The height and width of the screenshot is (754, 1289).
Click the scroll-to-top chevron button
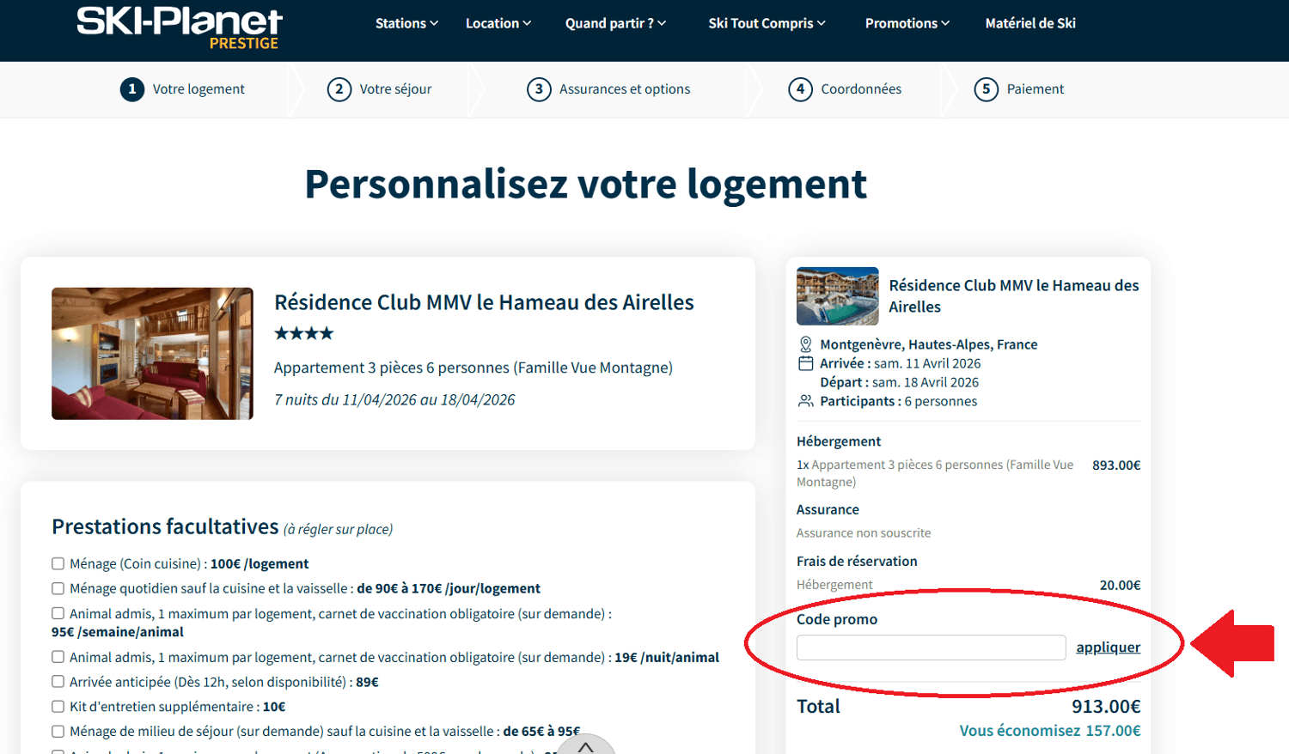coord(586,744)
